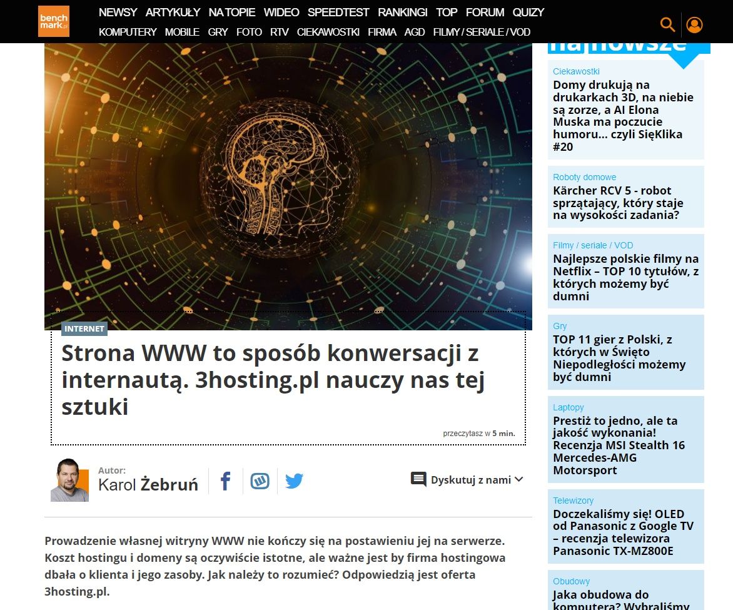This screenshot has height=610, width=733.
Task: Select the GRY category in navigation
Action: (x=218, y=33)
